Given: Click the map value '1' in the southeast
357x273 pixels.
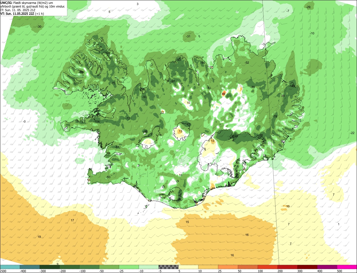Looking at the screenshot, I should tap(339, 224).
